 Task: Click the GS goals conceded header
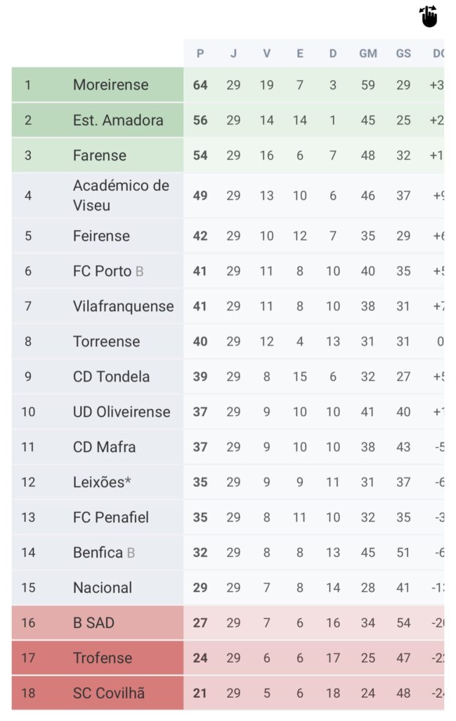click(x=403, y=54)
